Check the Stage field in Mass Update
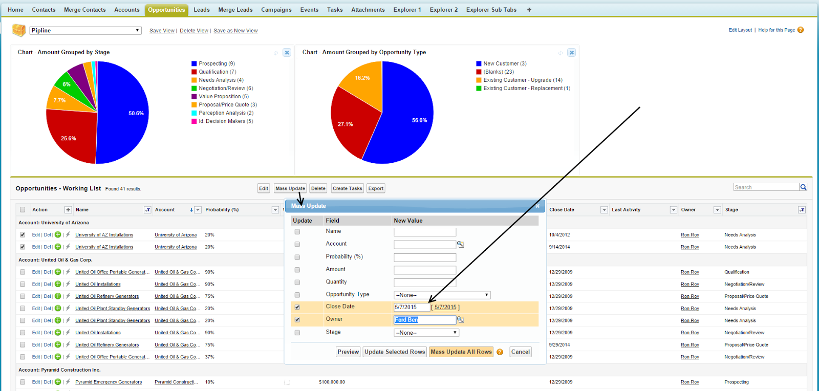Screen dimensions: 819x391 [297, 333]
